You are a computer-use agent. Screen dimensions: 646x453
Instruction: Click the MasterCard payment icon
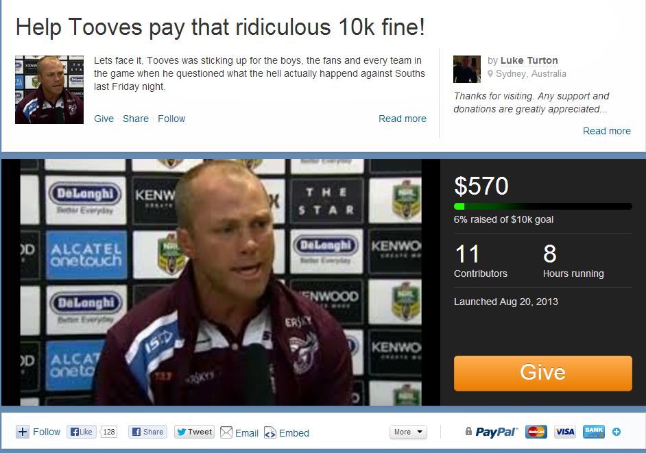[x=536, y=432]
